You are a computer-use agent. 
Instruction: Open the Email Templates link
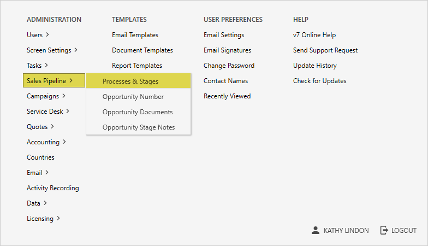pos(135,35)
